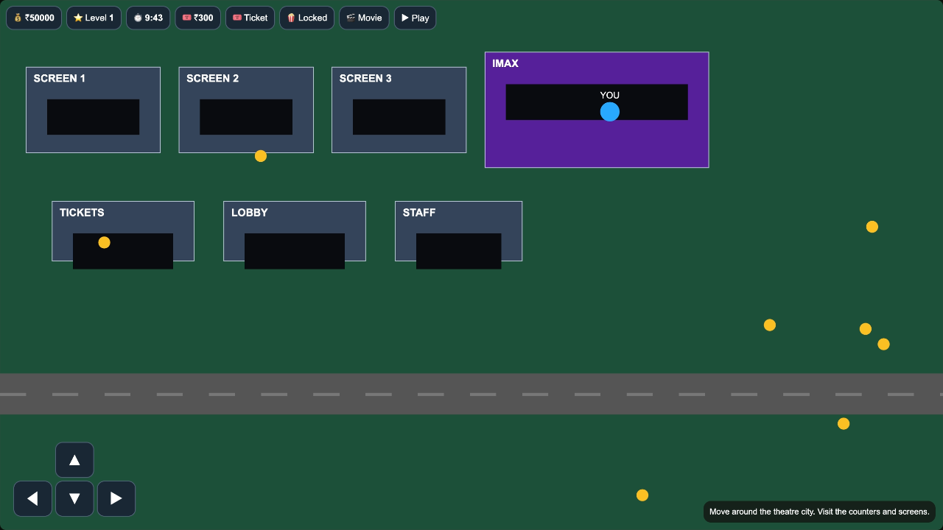Click yellow coin below the road at bottom center
The height and width of the screenshot is (530, 943).
[642, 495]
